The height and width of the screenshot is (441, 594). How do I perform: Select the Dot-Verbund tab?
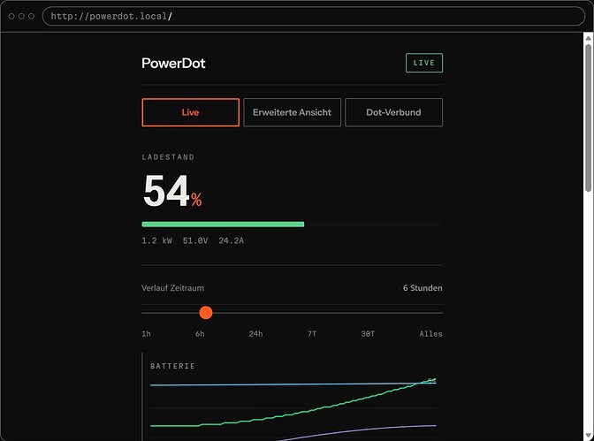pos(393,112)
